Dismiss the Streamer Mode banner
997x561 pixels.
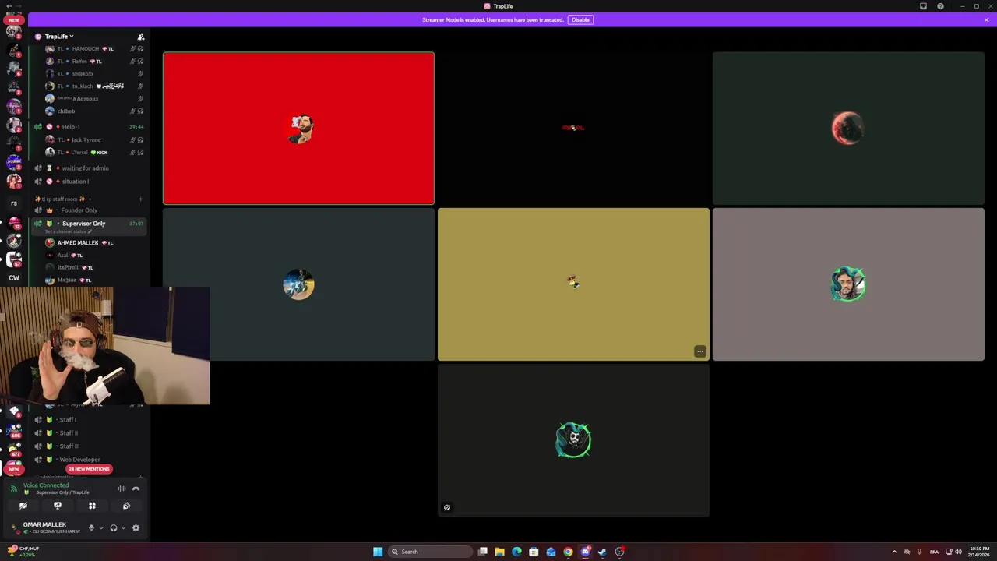pos(986,19)
